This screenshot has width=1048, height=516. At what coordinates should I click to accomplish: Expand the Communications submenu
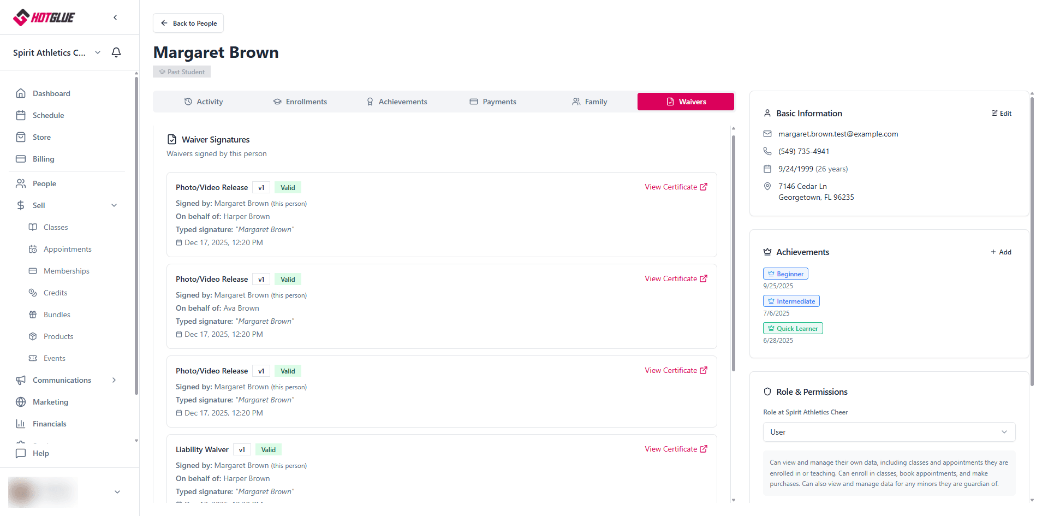pos(114,380)
